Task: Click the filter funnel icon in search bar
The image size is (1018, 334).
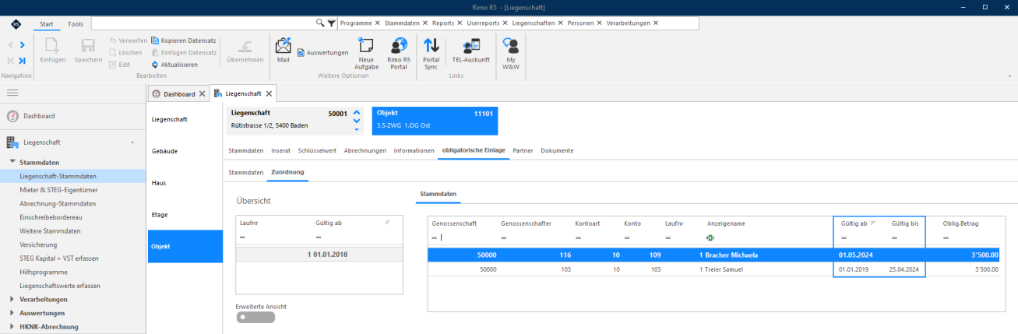Action: pos(331,23)
